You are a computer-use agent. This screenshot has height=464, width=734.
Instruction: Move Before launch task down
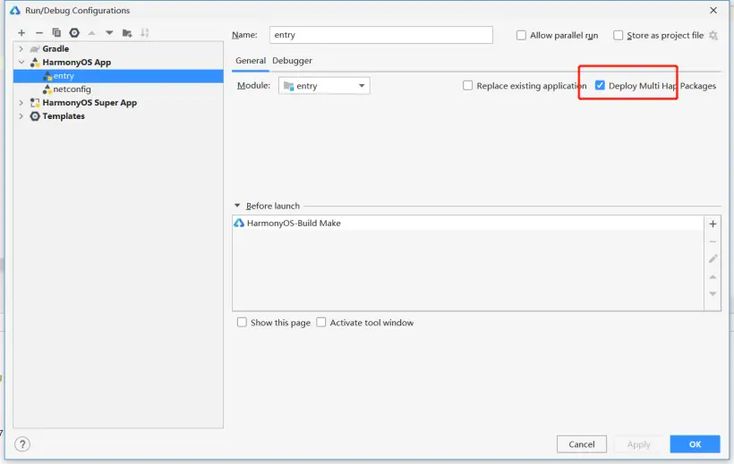coord(713,294)
